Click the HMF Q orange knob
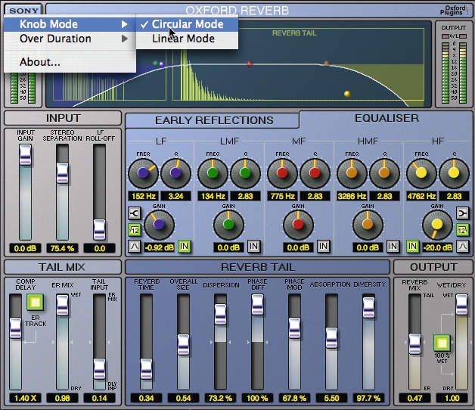This screenshot has width=475, height=410. tap(385, 173)
